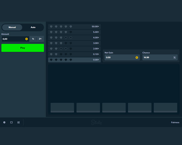Image resolution: width=182 pixels, height=145 pixels.
Task: Click the gold coin icon in Net Gain
Action: click(137, 57)
